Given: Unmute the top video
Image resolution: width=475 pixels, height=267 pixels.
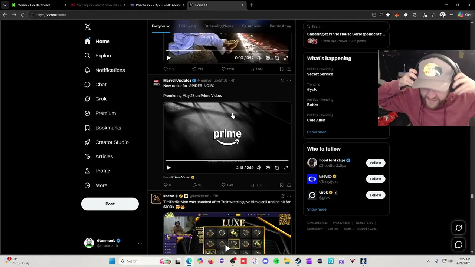Looking at the screenshot, I should click(x=259, y=58).
